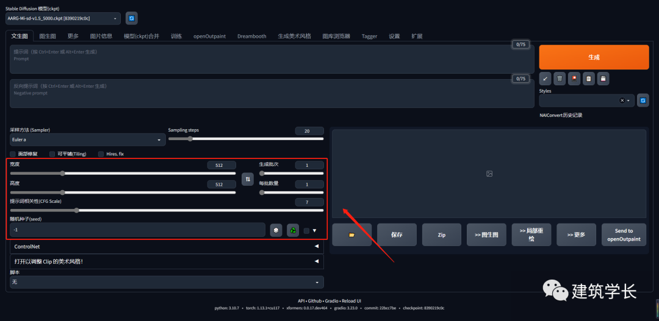The width and height of the screenshot is (659, 321).
Task: Expand the ControlNet section
Action: point(167,247)
